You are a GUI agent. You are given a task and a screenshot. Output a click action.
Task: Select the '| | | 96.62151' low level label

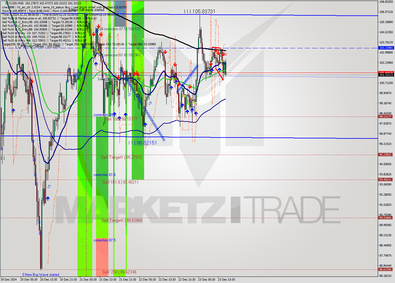click(143, 143)
